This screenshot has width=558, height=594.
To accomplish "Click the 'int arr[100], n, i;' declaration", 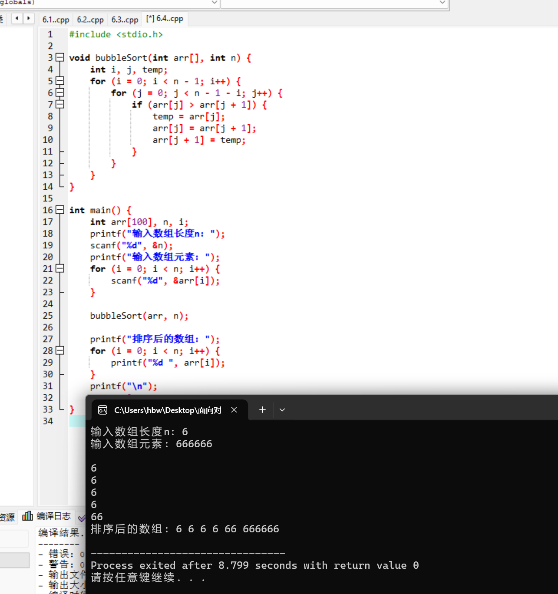I will [x=139, y=222].
